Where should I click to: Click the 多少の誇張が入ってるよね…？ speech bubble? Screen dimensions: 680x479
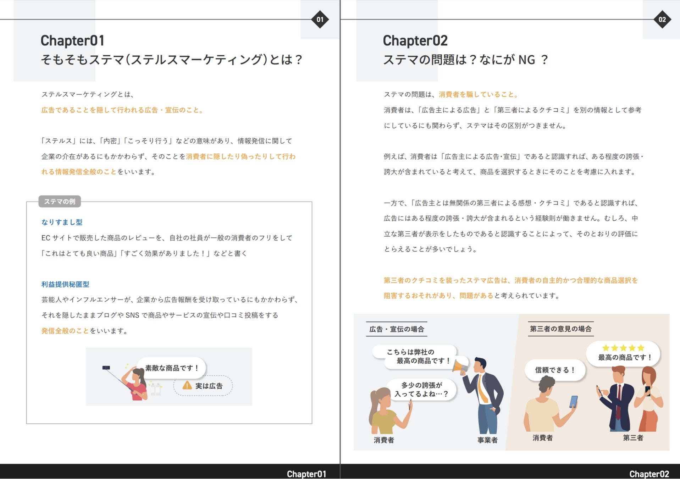421,390
